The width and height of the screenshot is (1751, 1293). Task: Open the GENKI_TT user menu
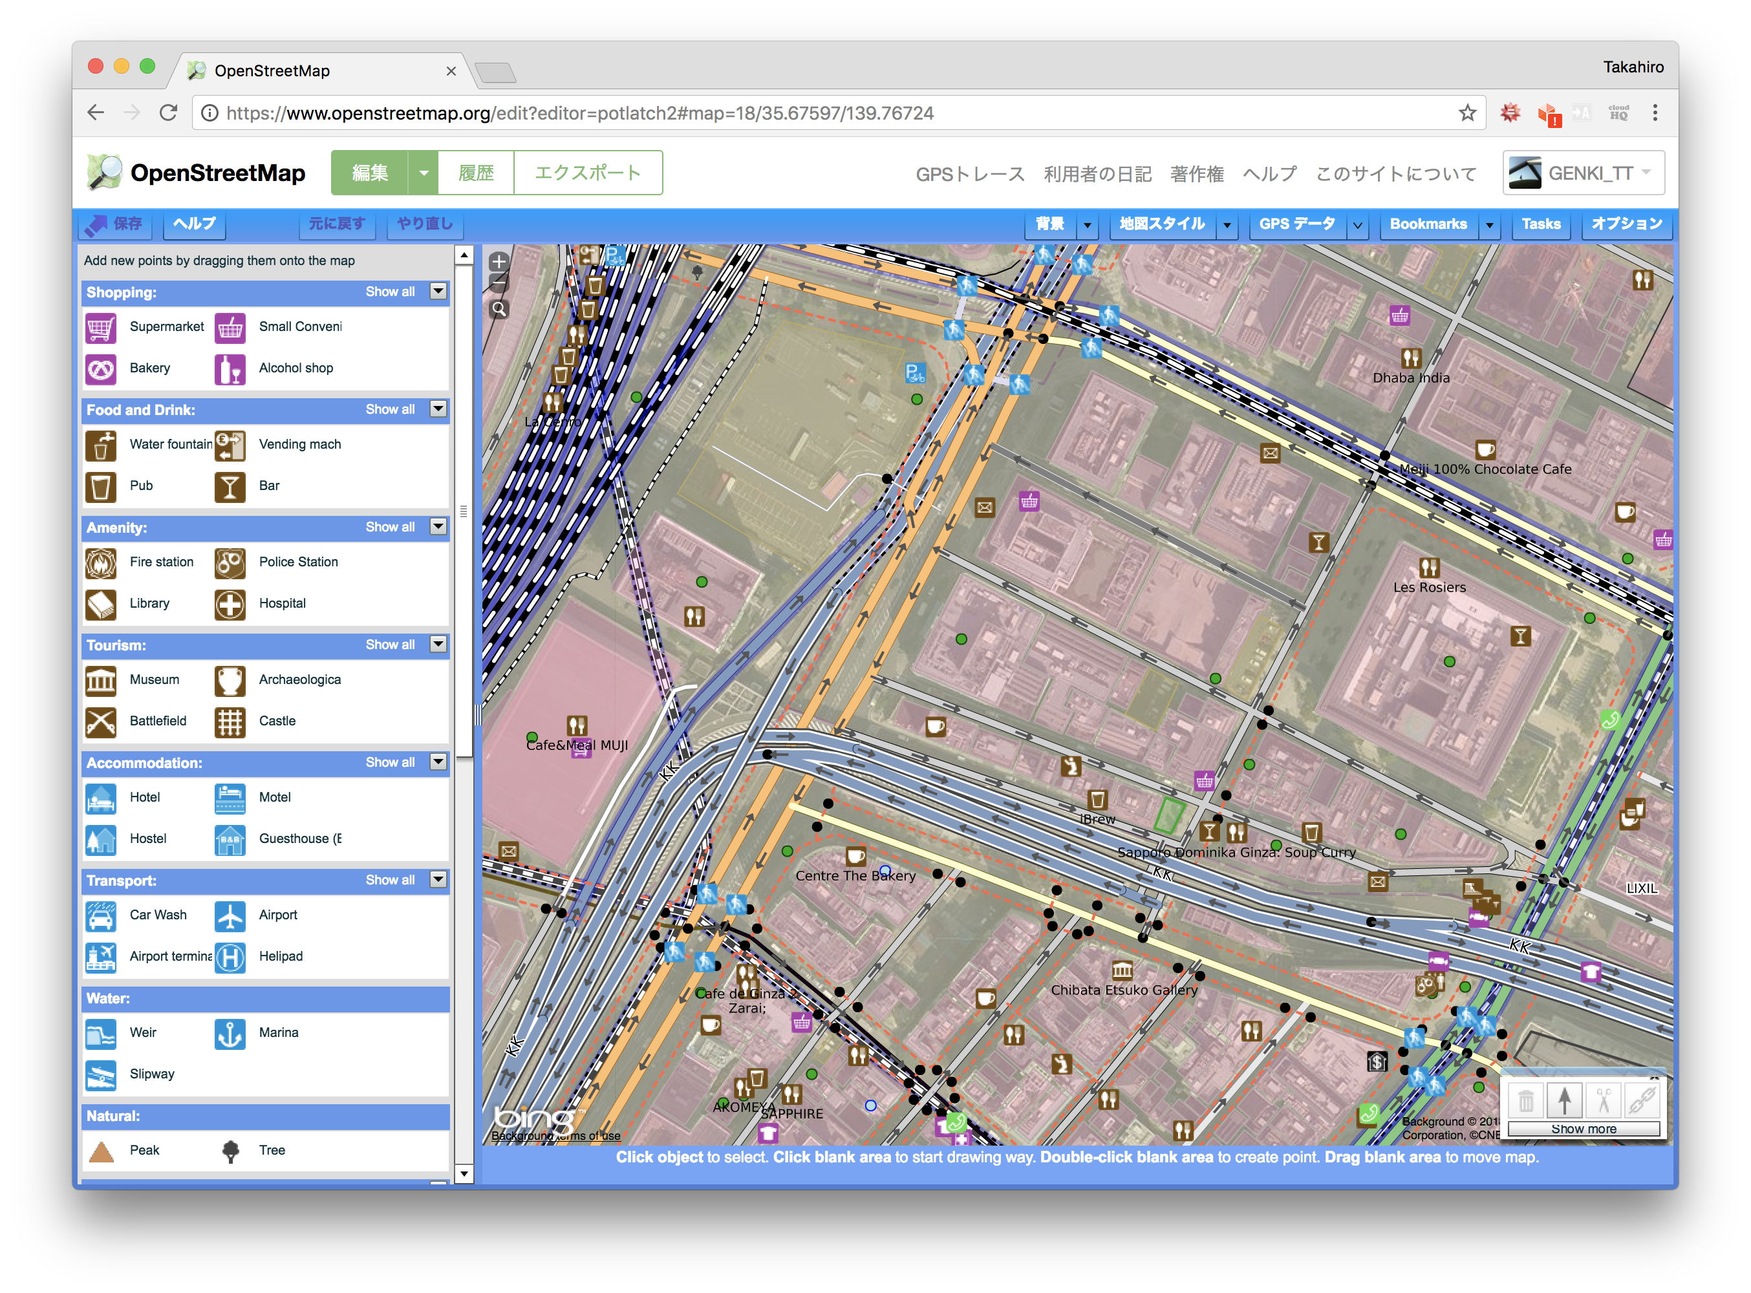pos(1583,173)
